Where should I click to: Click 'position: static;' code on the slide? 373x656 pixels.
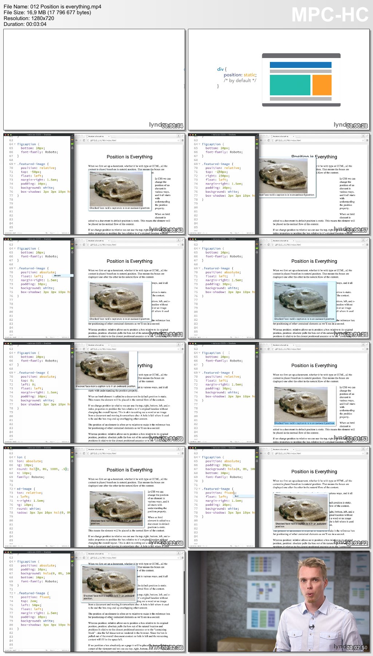[240, 75]
